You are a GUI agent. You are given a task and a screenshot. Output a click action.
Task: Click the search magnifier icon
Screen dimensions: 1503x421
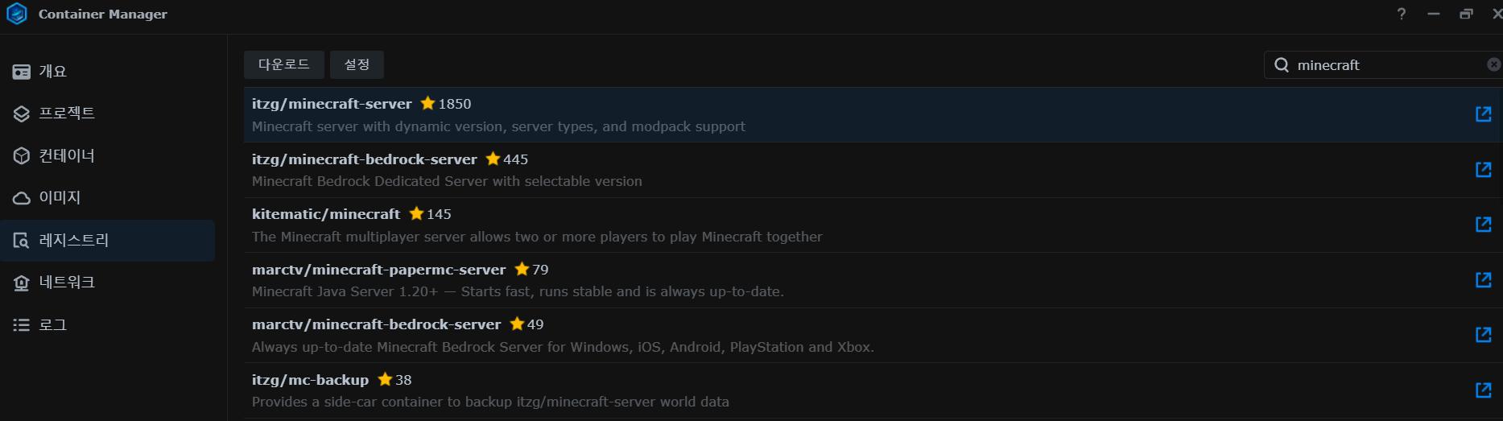pos(1282,65)
